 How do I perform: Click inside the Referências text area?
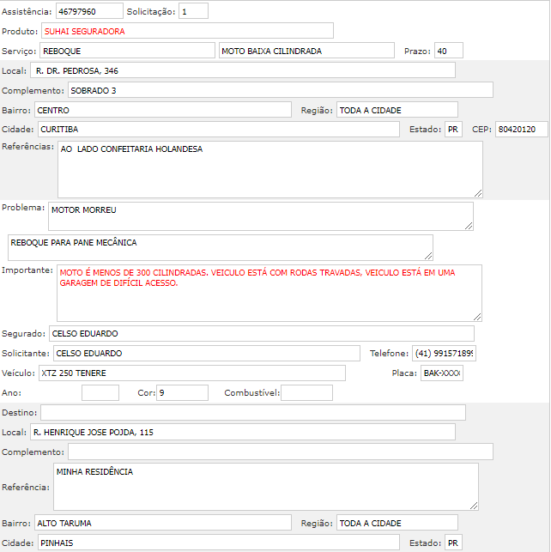point(269,169)
